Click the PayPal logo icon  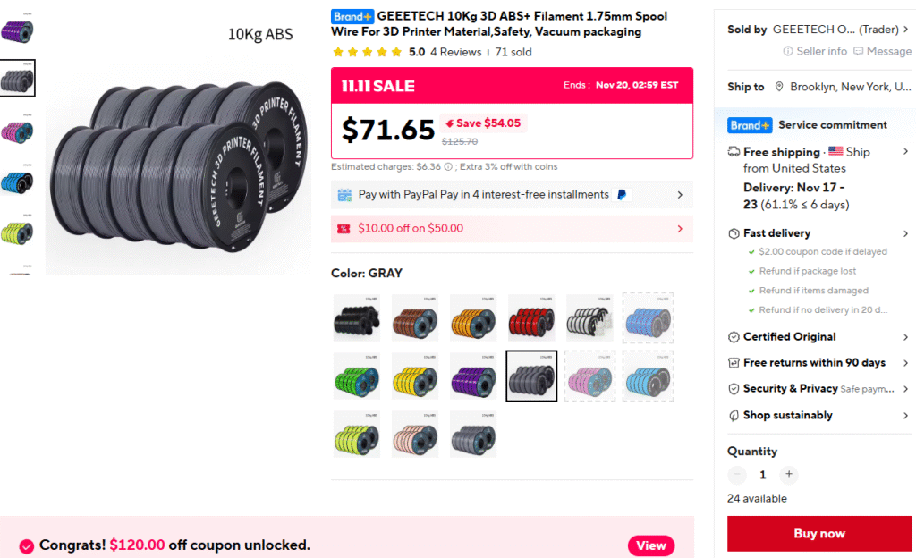click(x=623, y=195)
